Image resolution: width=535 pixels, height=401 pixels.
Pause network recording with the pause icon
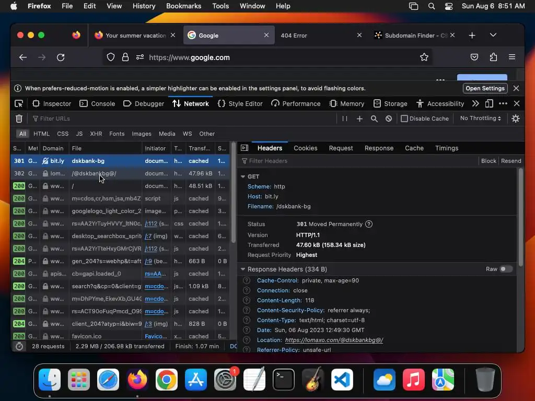click(345, 119)
